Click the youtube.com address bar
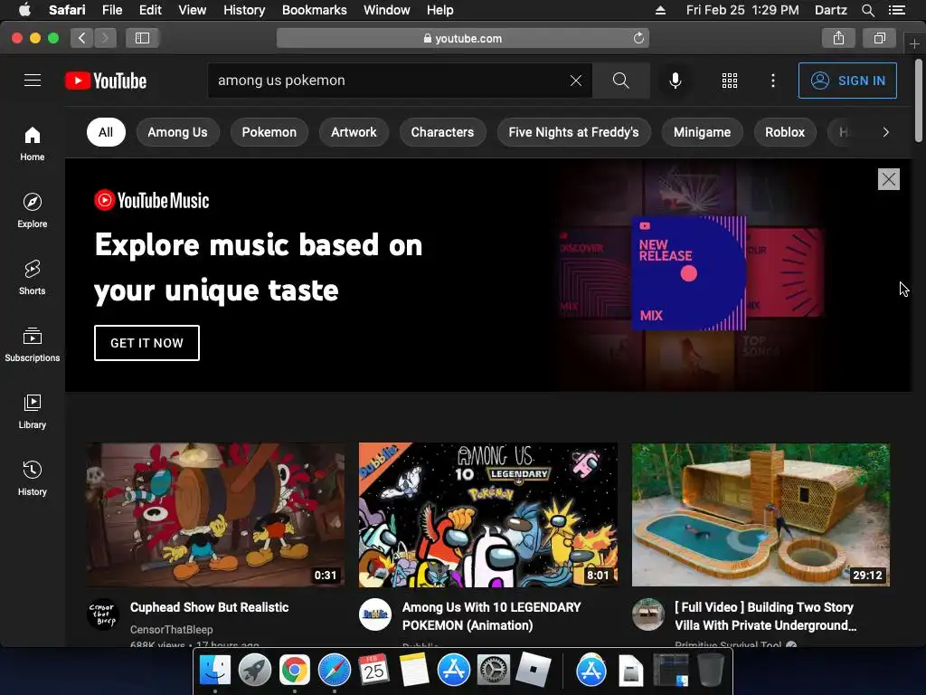The image size is (926, 695). [x=463, y=38]
